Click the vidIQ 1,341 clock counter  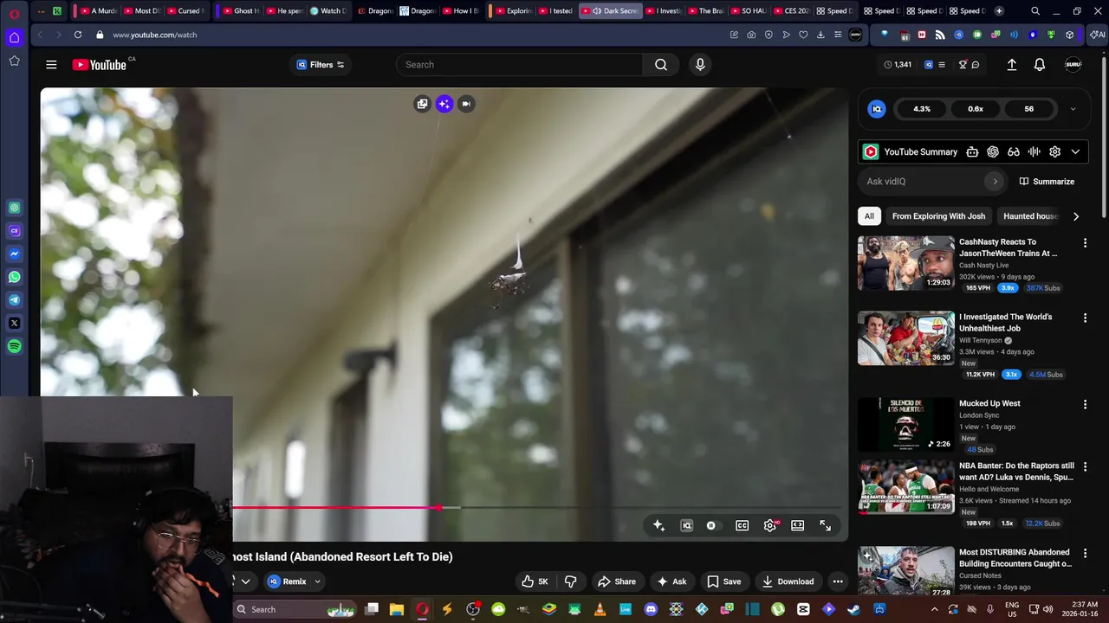[x=898, y=65]
